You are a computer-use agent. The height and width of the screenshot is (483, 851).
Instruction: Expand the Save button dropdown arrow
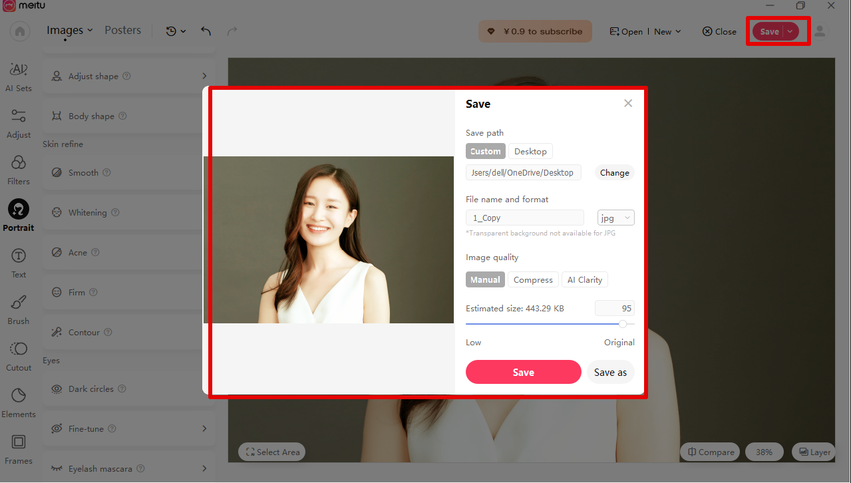coord(791,31)
